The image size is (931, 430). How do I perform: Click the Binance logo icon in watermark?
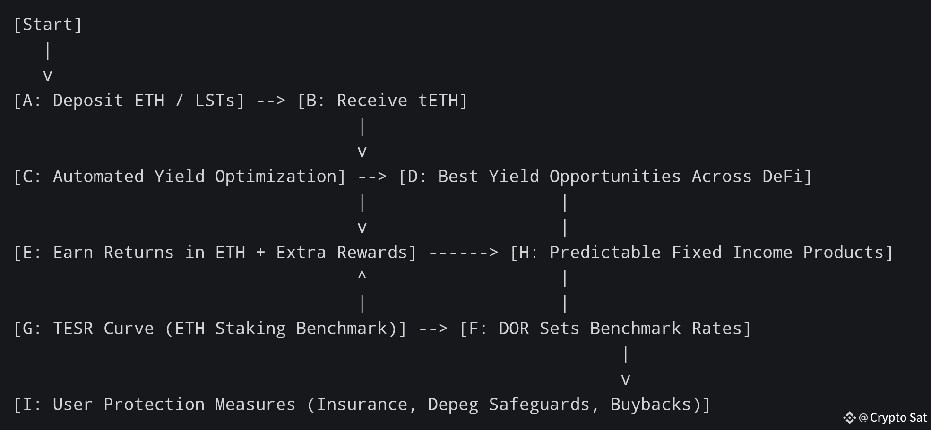[x=849, y=418]
